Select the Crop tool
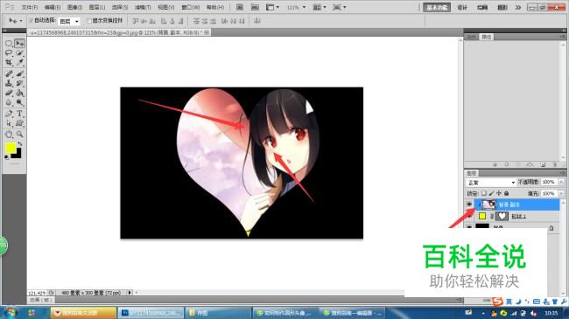This screenshot has height=319, width=569. (9, 63)
